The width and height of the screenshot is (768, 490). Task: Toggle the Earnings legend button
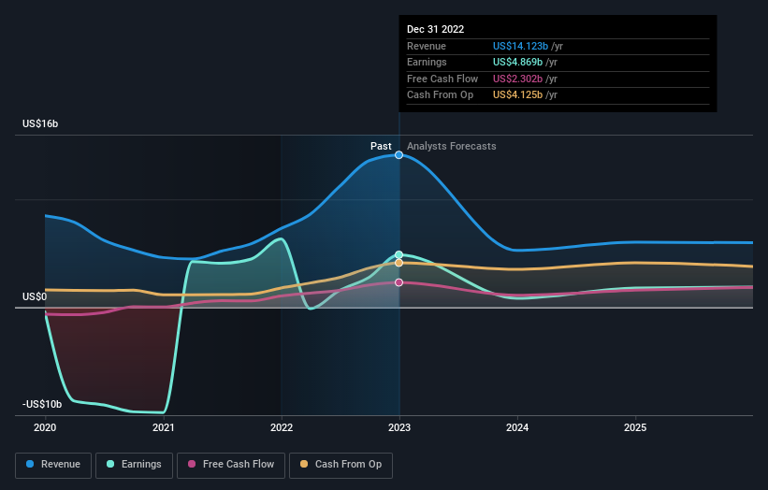134,465
